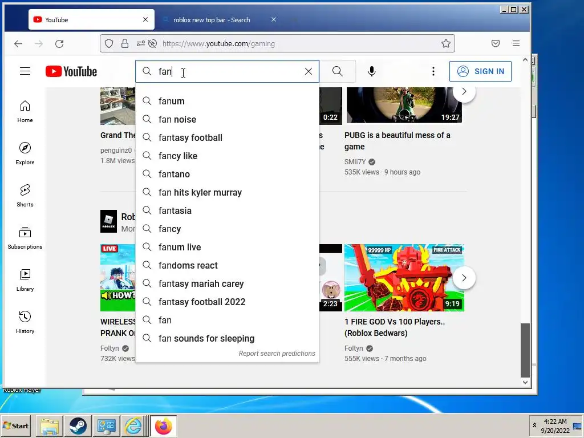
Task: Select suggestion "fantano"
Action: 227,175
